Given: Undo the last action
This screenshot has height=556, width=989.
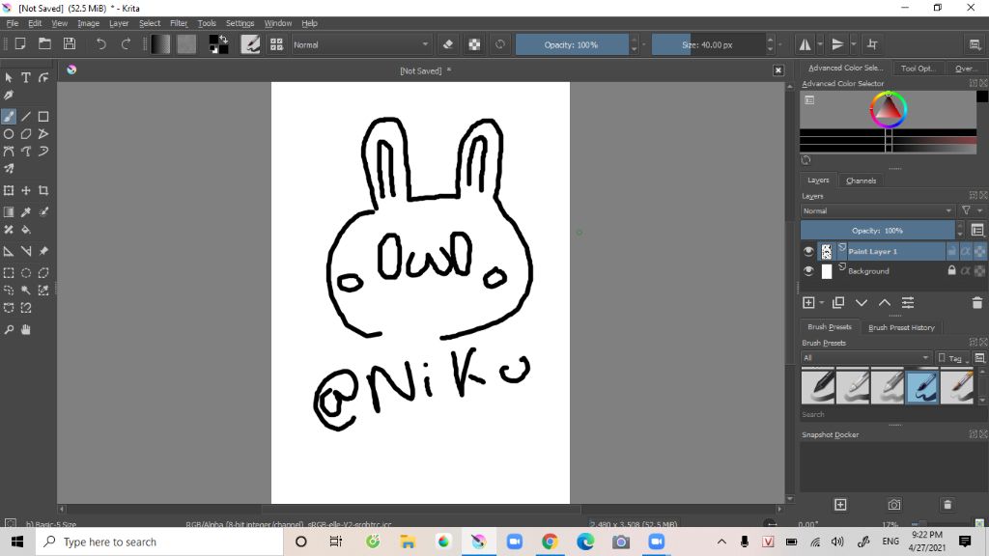Looking at the screenshot, I should tap(100, 44).
